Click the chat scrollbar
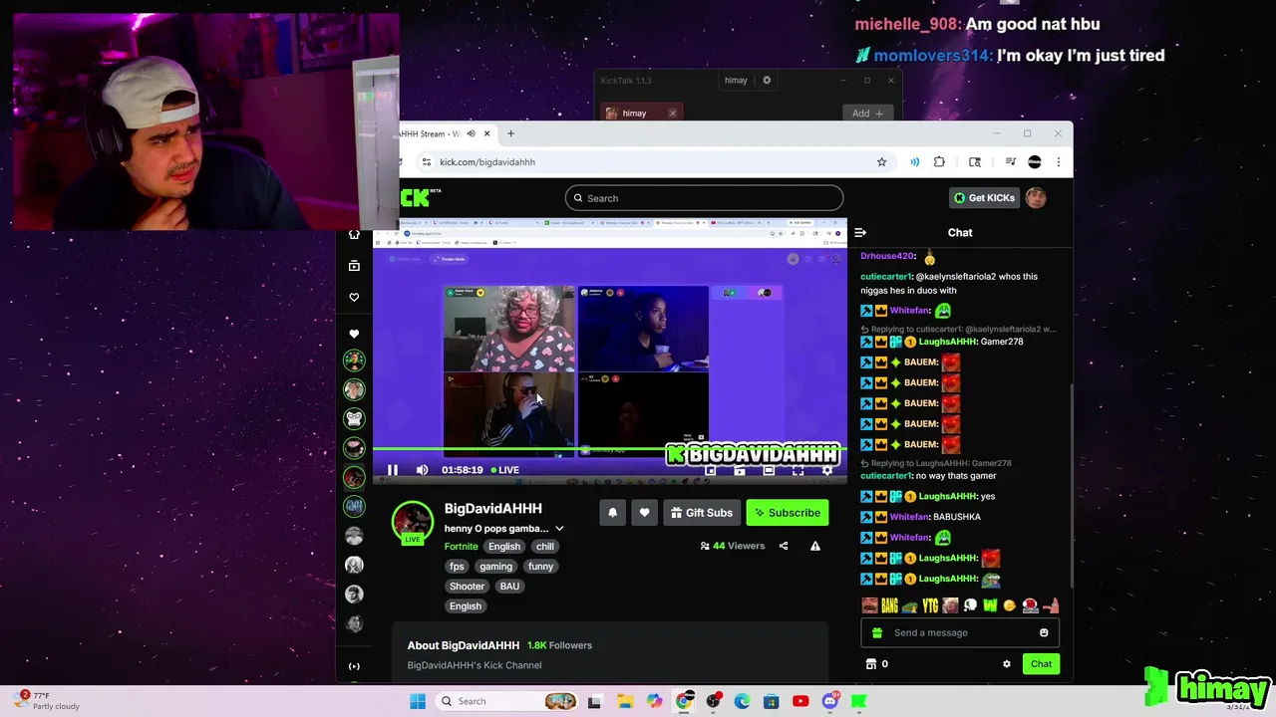The image size is (1276, 717). (1071, 484)
